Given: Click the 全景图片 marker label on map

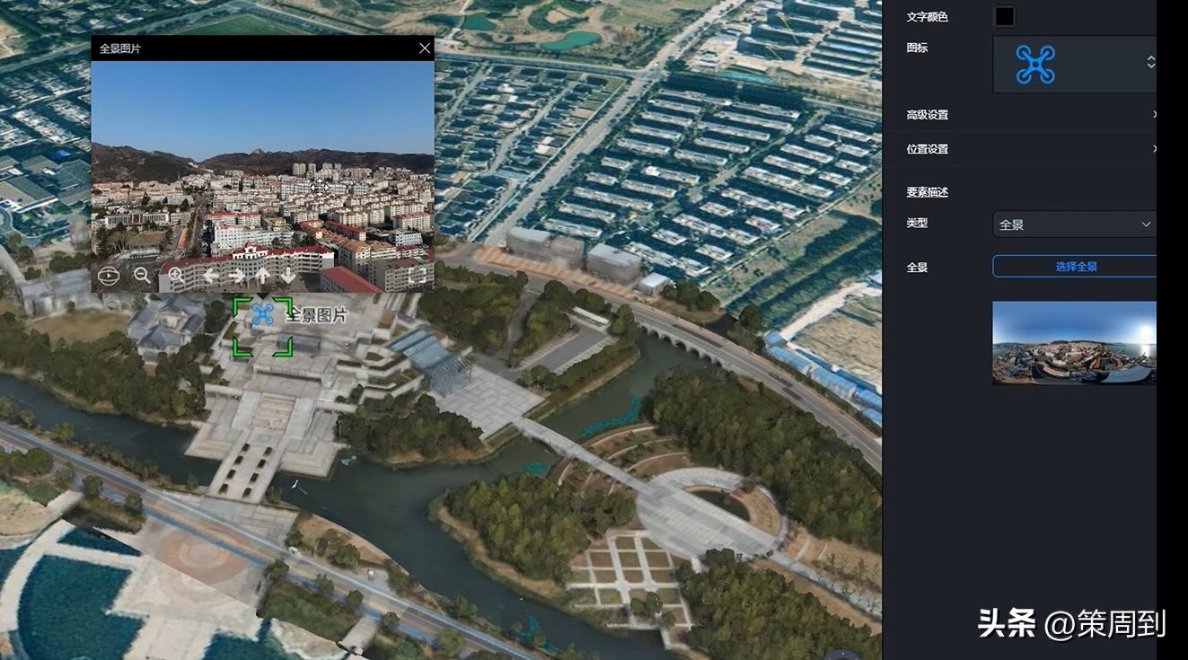Looking at the screenshot, I should tap(316, 315).
